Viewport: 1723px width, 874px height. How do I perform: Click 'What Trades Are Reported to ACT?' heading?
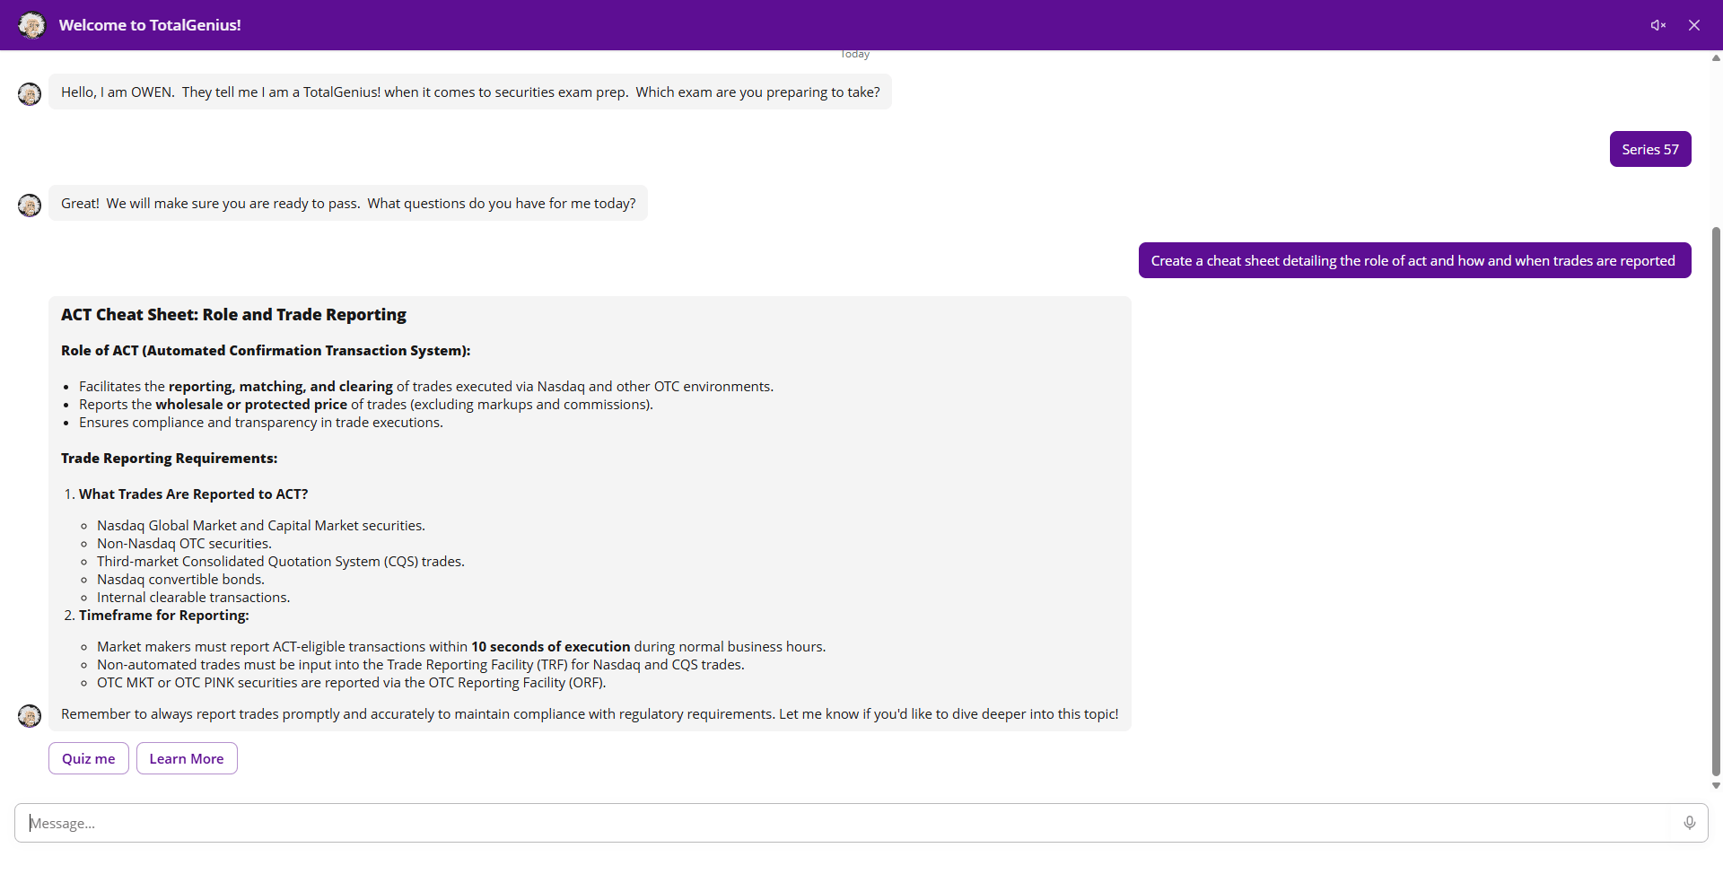[x=193, y=494]
